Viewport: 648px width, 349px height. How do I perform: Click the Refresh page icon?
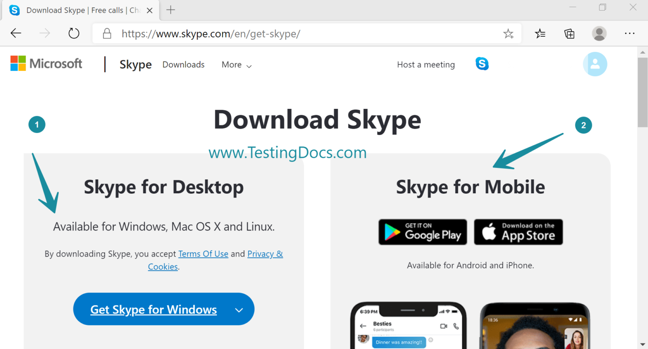click(x=73, y=33)
